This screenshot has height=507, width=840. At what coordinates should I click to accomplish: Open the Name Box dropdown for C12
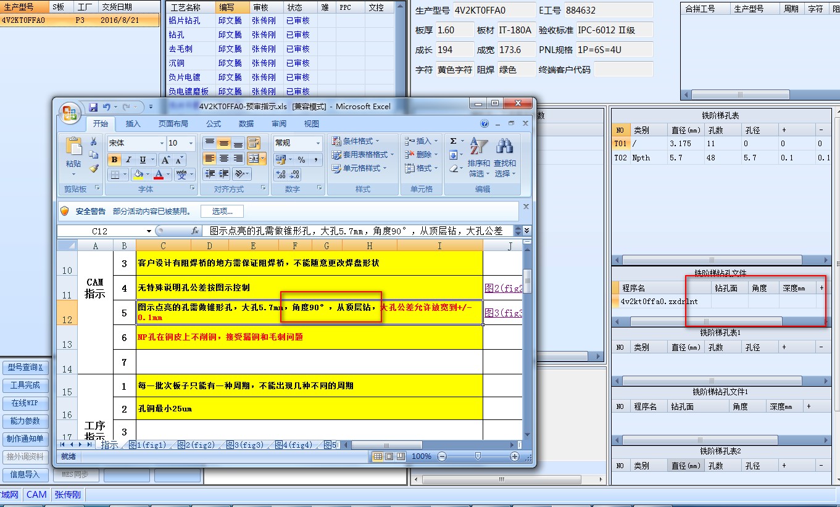click(x=149, y=231)
